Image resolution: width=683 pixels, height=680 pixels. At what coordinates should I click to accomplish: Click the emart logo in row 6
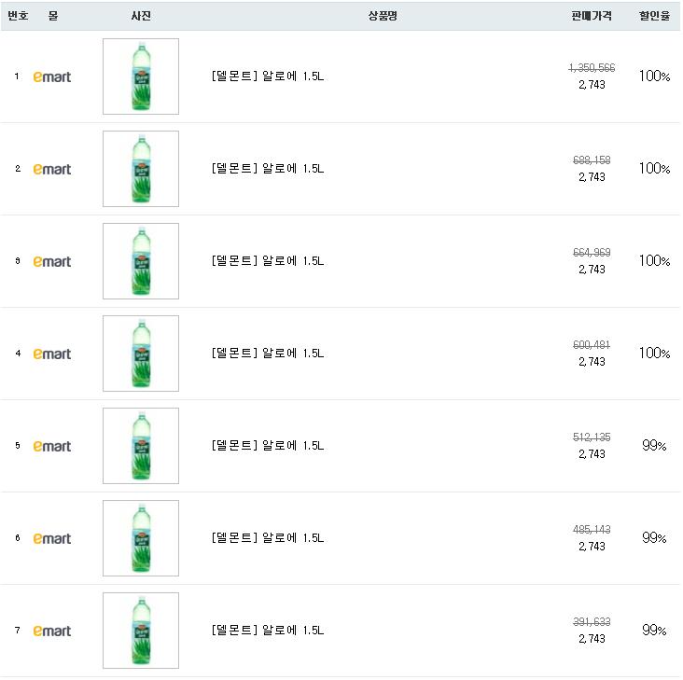(x=52, y=538)
